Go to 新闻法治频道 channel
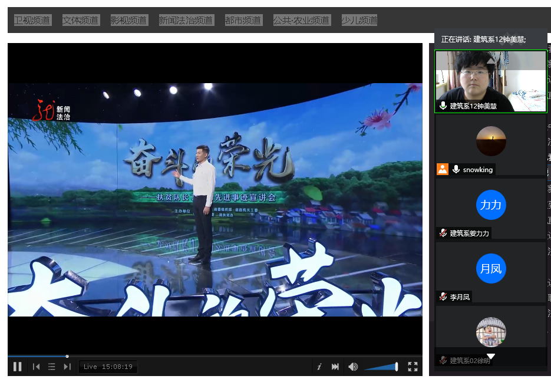 click(x=186, y=20)
